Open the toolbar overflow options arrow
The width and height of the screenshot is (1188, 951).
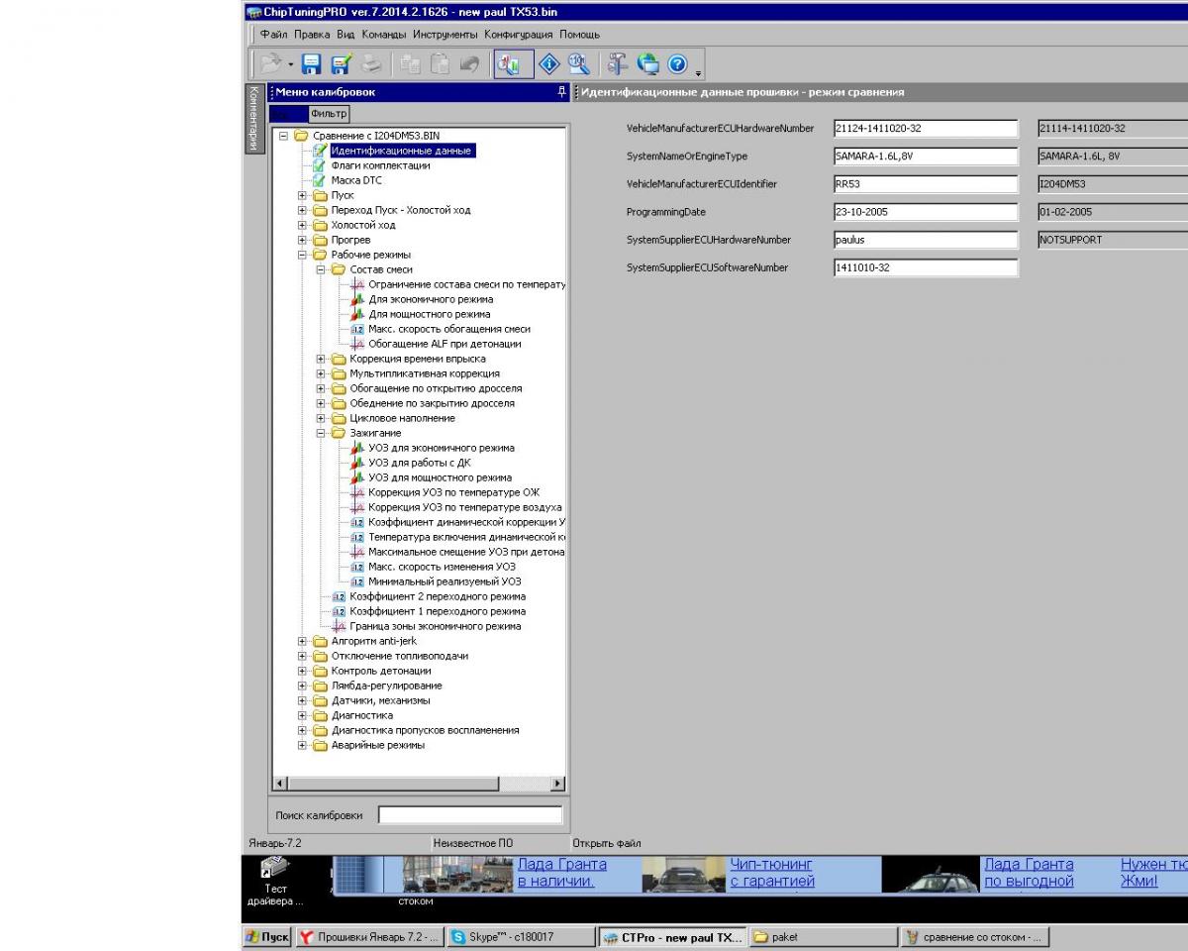point(699,71)
